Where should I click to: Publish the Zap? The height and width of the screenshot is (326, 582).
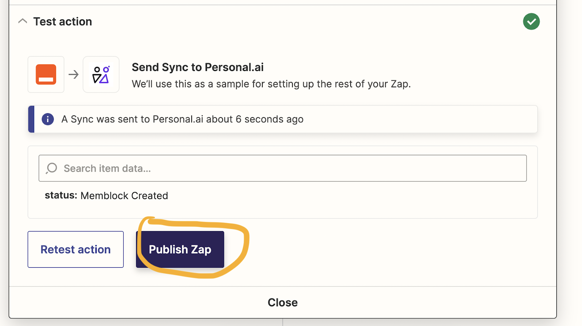(180, 250)
